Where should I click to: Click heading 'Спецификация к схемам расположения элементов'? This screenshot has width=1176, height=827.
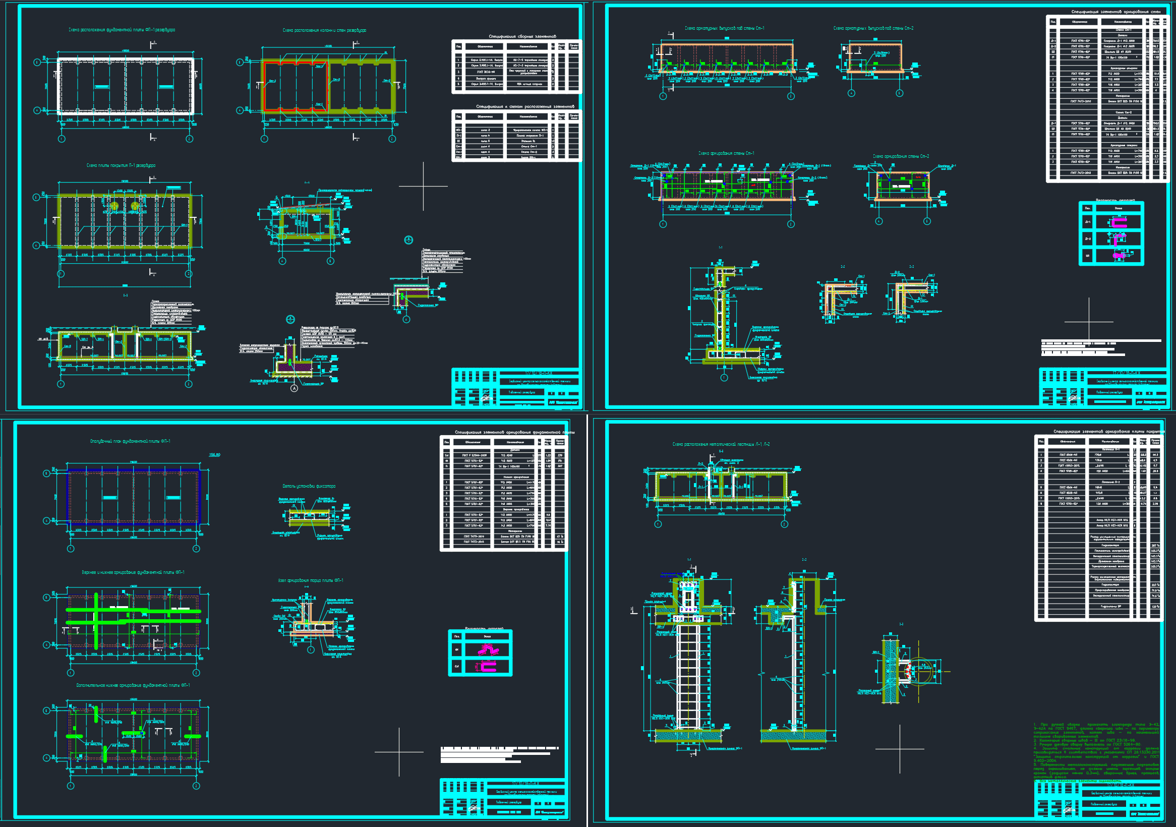pyautogui.click(x=525, y=106)
